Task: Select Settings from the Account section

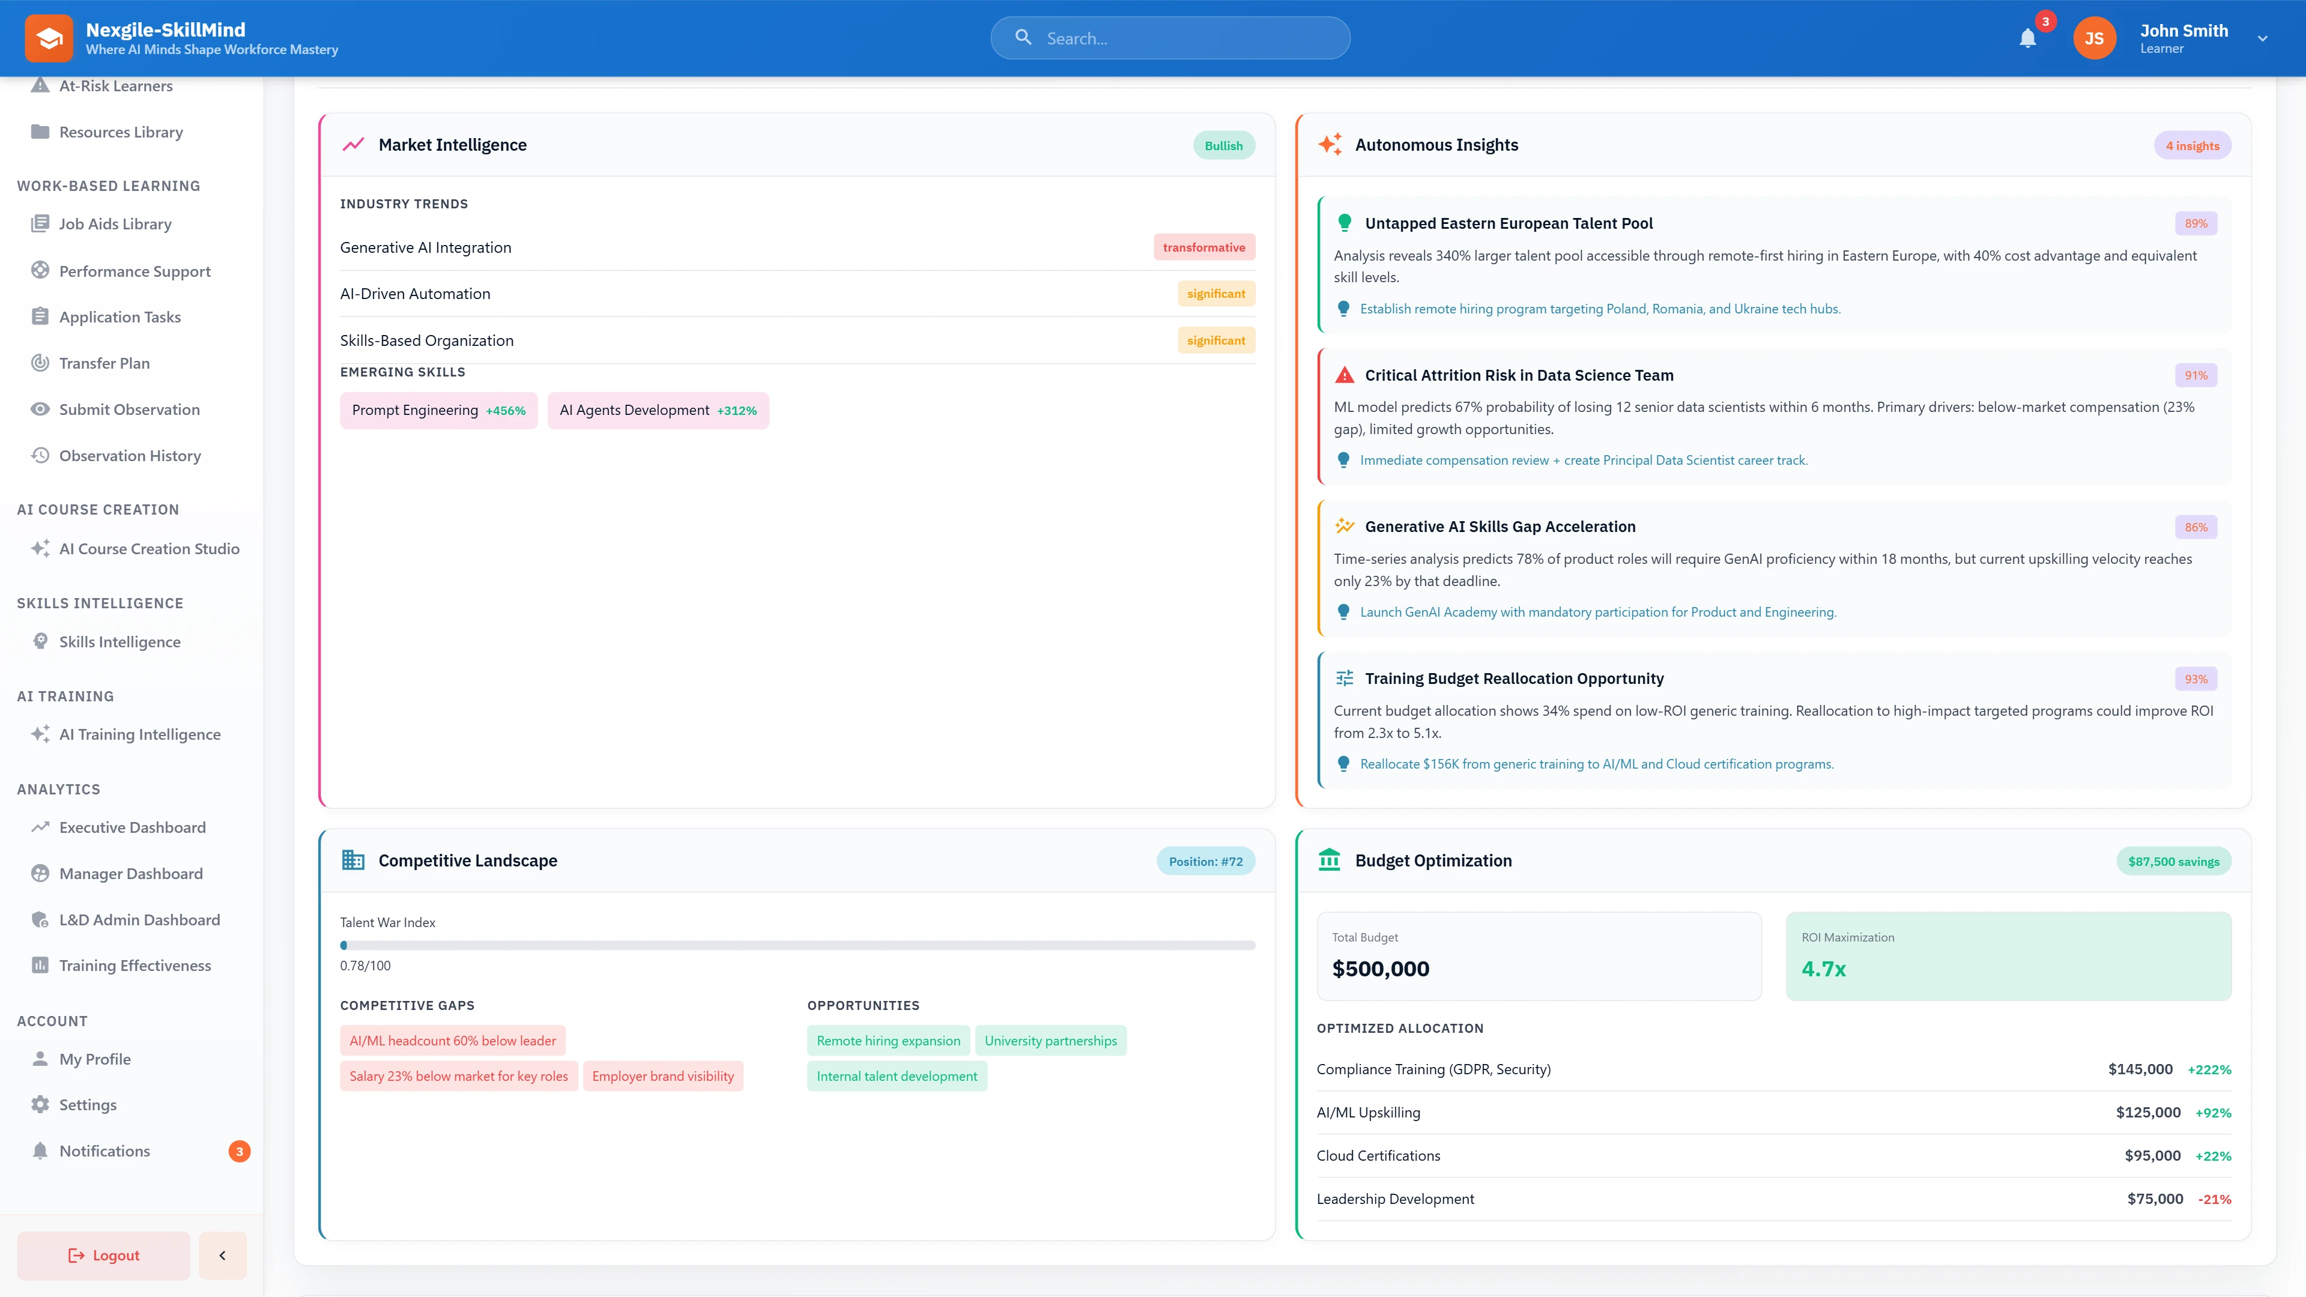Action: click(x=87, y=1105)
